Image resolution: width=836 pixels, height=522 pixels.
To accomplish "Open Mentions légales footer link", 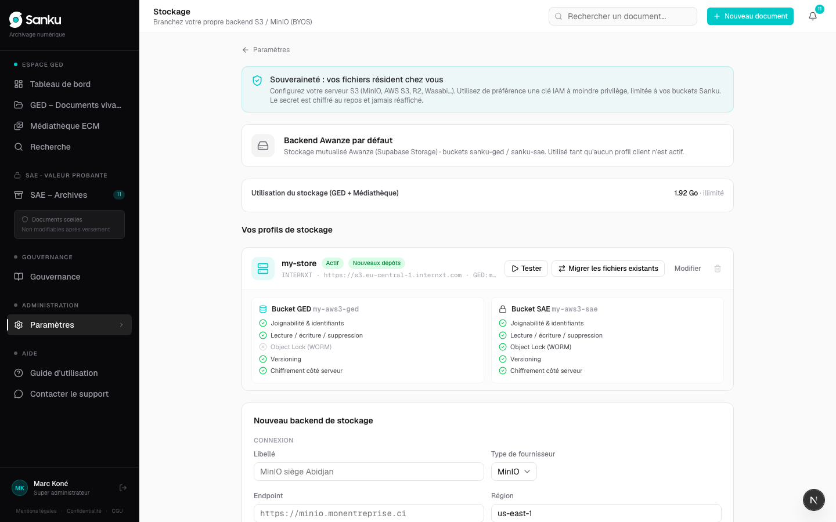I will pyautogui.click(x=37, y=511).
